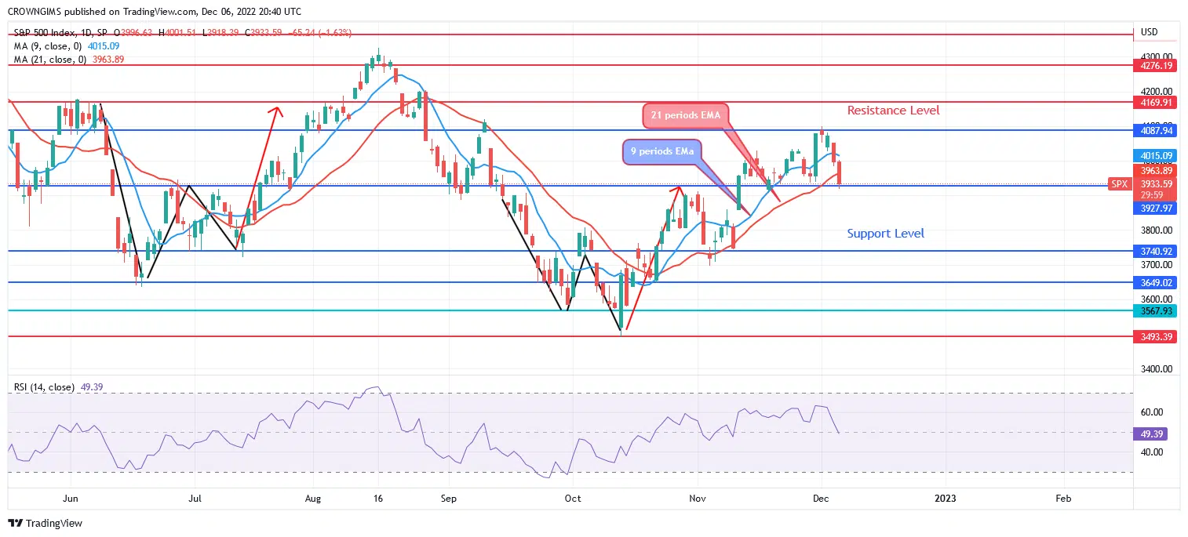Click the red 3493.39 price label
The width and height of the screenshot is (1188, 537).
point(1158,336)
